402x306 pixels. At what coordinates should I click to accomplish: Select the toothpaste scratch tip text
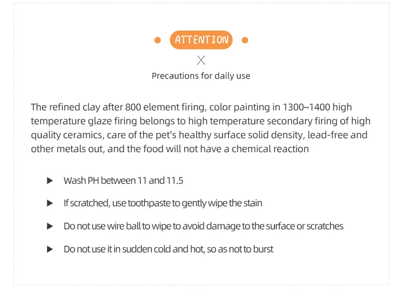click(163, 203)
